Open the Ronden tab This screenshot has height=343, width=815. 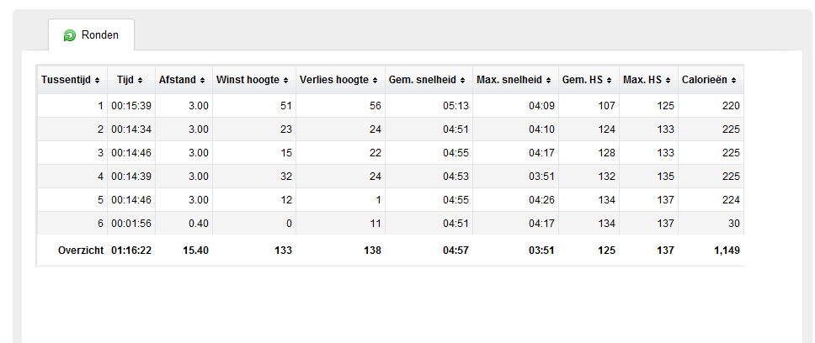tap(92, 34)
